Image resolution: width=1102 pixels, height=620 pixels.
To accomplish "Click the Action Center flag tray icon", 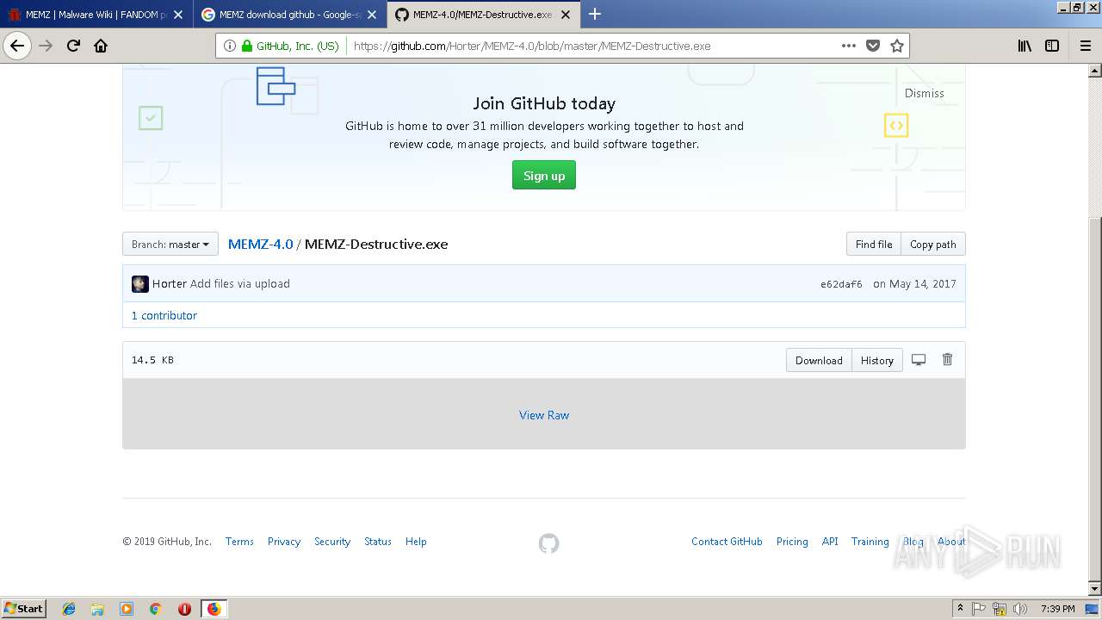I will tap(979, 609).
